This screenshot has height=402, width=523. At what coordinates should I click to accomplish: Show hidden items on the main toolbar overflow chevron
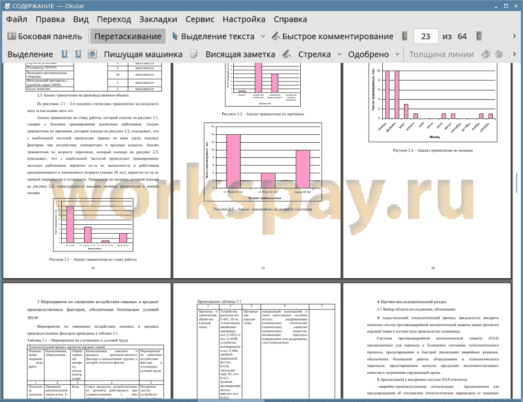(514, 36)
